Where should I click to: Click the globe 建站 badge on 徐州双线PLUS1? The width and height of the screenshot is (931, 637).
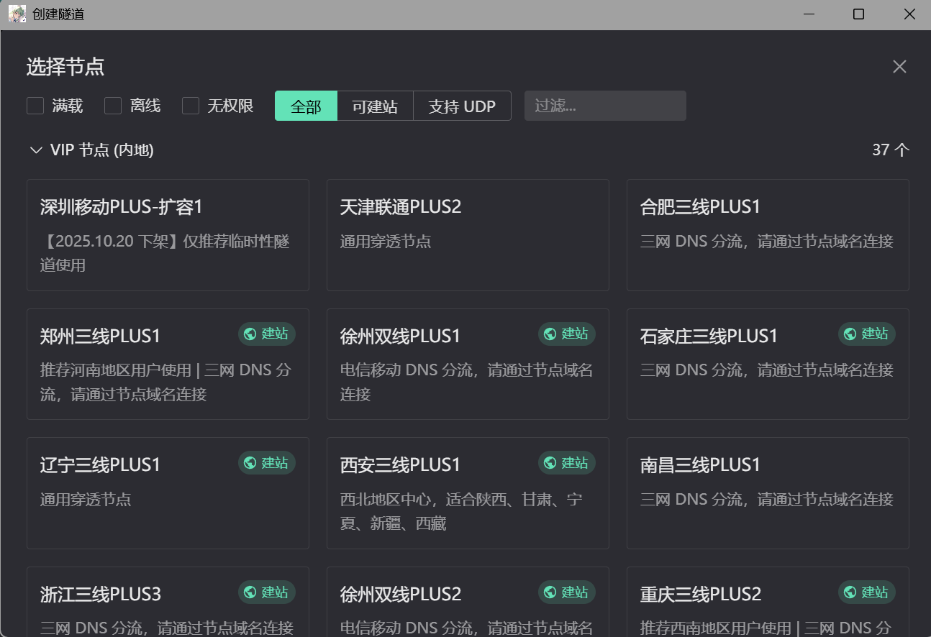click(567, 334)
